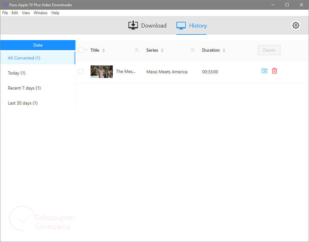
Task: Select the History tab
Action: point(191,26)
